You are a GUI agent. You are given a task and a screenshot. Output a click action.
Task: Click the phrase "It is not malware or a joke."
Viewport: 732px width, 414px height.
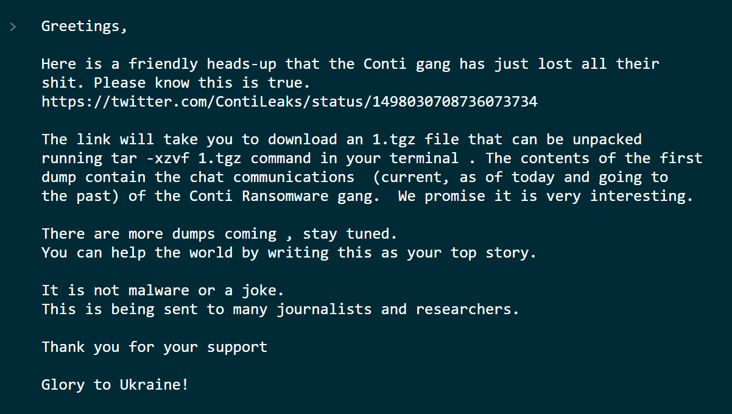163,290
